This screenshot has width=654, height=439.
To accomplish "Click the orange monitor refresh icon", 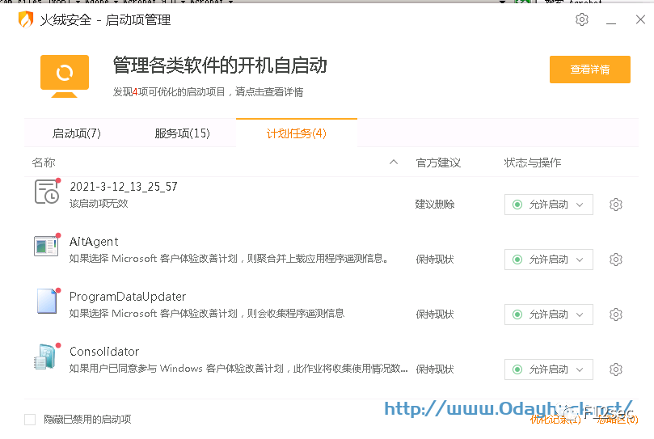I will [x=65, y=76].
